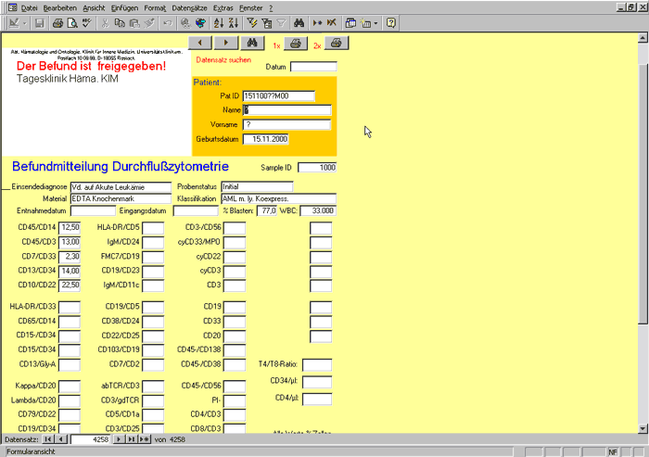Viewport: 649px width, 457px height.
Task: Click the Paste clipboard icon
Action: (134, 23)
